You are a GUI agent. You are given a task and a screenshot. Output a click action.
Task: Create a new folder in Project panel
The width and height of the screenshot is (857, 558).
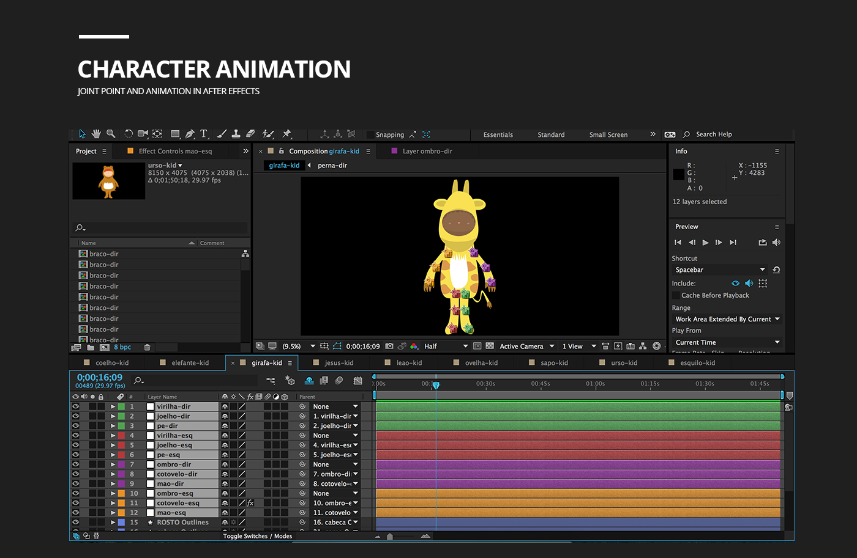(91, 347)
